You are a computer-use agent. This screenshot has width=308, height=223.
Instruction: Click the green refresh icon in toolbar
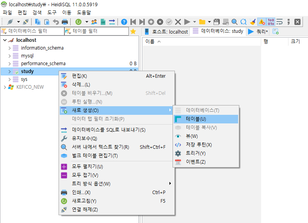point(78,22)
